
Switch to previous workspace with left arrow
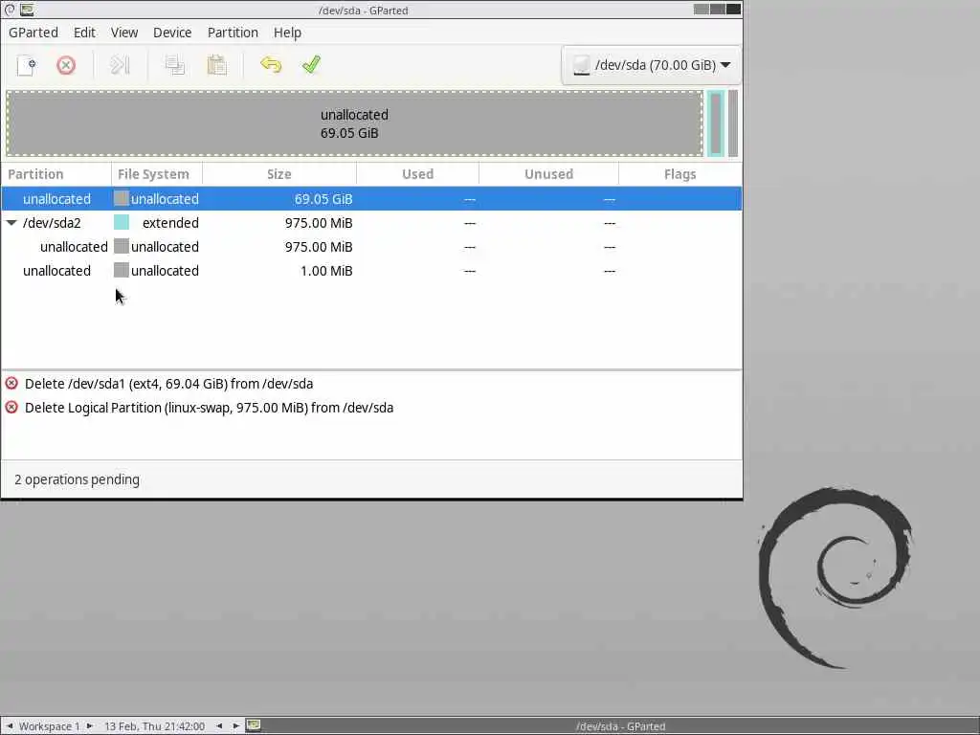pos(10,725)
